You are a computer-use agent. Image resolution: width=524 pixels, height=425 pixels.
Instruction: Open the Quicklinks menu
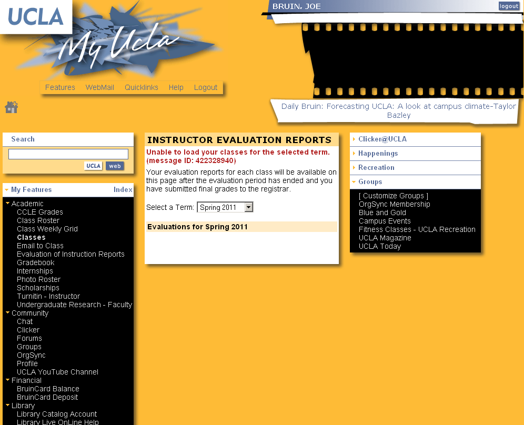point(141,87)
